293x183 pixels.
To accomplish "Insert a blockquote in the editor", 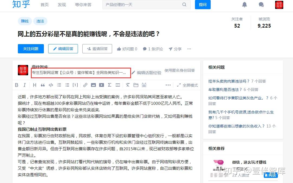I will point(42,85).
